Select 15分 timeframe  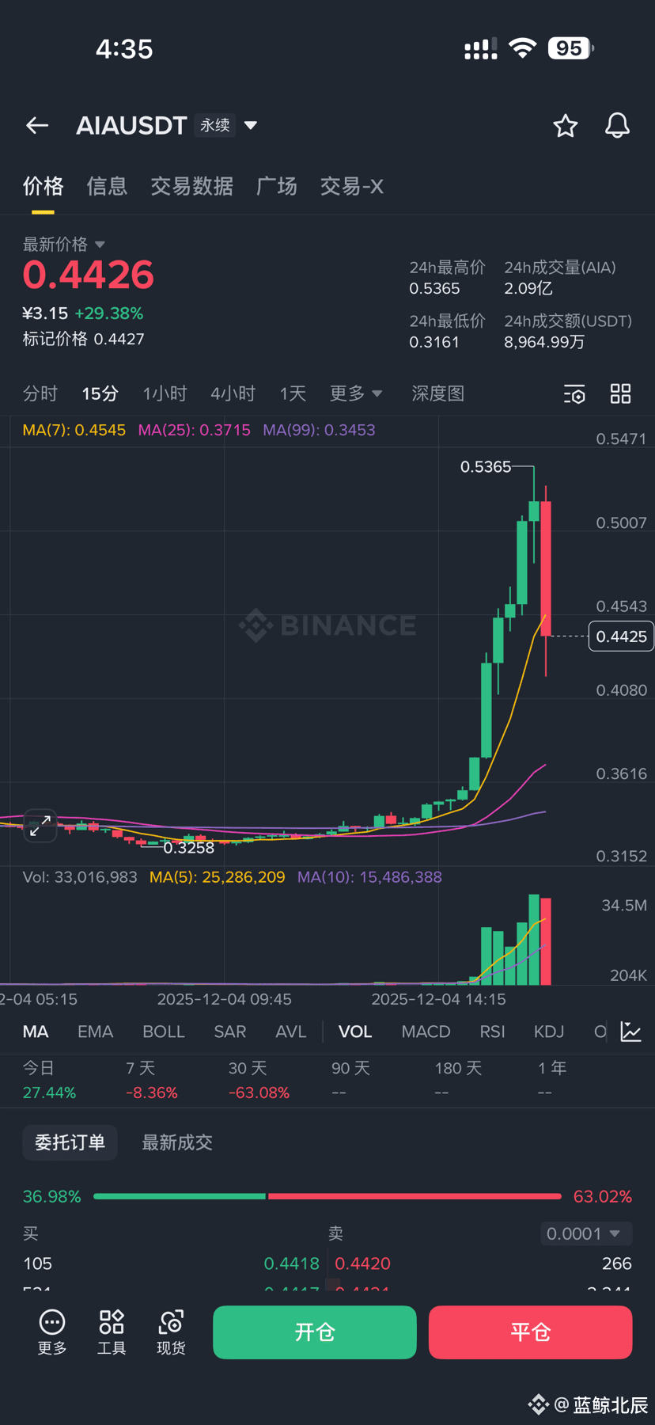click(100, 393)
